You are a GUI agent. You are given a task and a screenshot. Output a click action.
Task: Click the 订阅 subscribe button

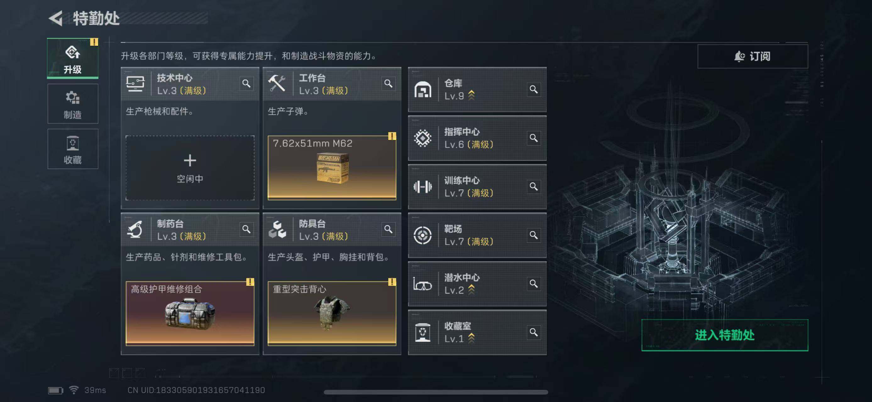tap(753, 56)
